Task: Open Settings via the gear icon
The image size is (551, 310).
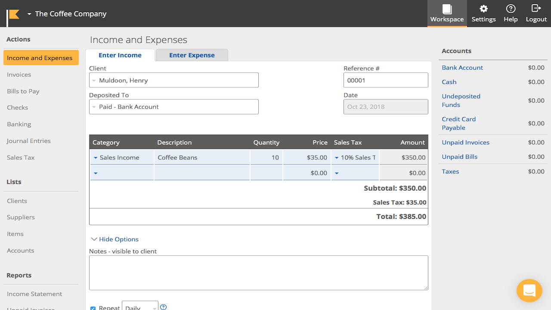Action: (x=483, y=9)
